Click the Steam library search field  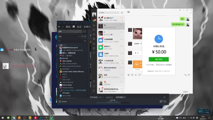[71, 41]
